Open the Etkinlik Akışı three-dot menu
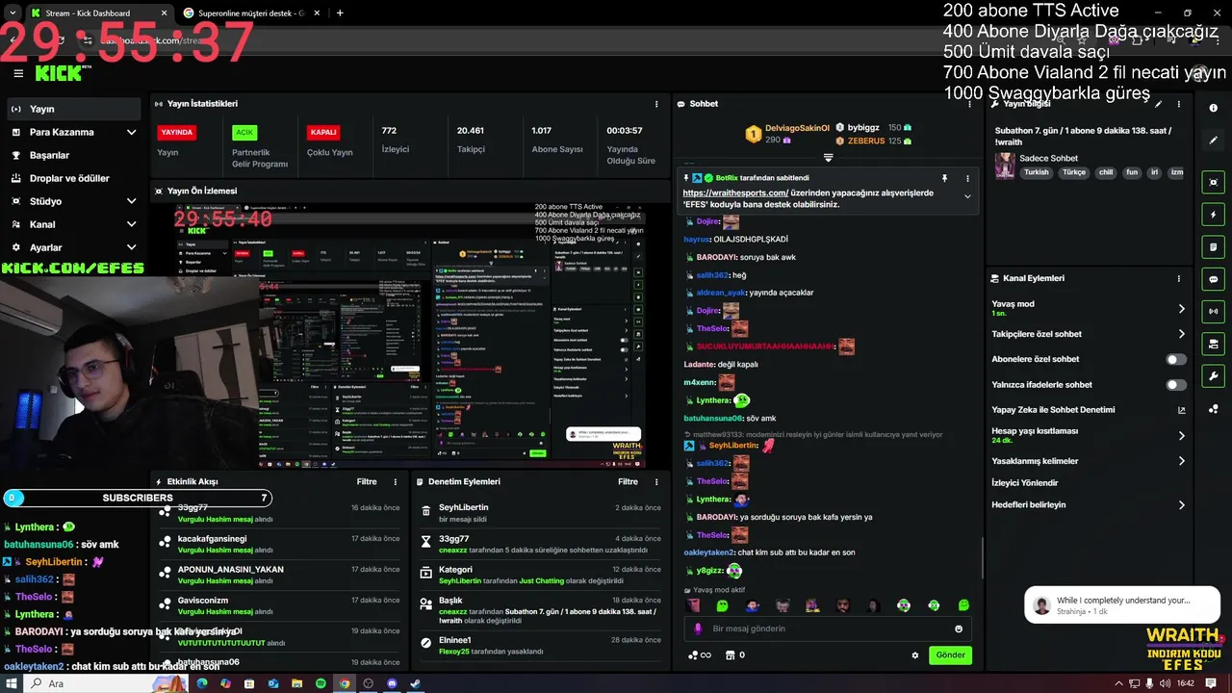The width and height of the screenshot is (1232, 693). pyautogui.click(x=395, y=482)
